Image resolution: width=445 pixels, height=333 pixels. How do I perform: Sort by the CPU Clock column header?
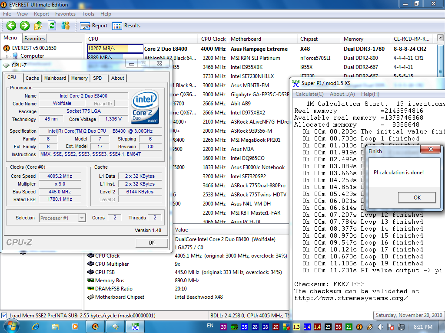(x=213, y=39)
